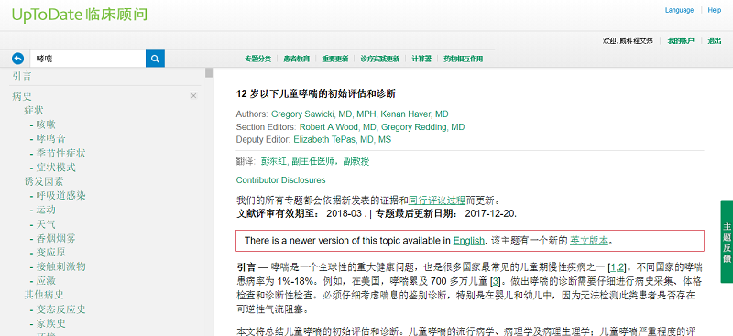Jump to 病史 in outline
Image resolution: width=733 pixels, height=336 pixels.
click(22, 96)
